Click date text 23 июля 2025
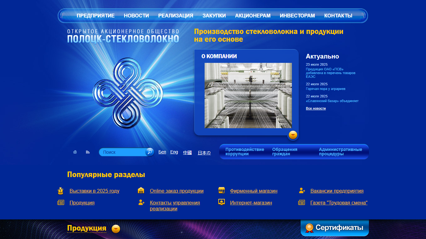Image resolution: width=426 pixels, height=239 pixels. 317,64
